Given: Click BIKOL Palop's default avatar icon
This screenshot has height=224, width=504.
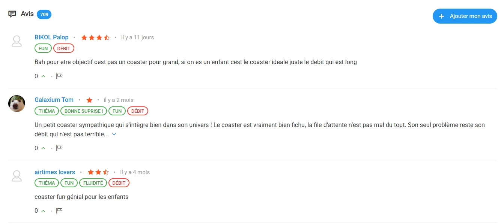Looking at the screenshot, I should pos(17,41).
